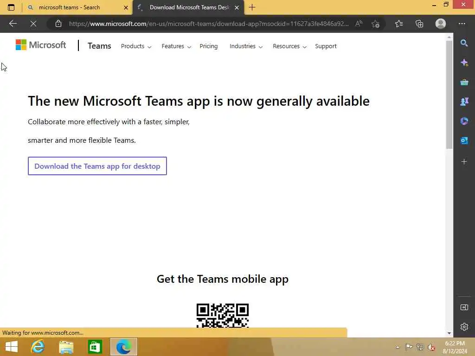View site information via the lock icon
This screenshot has width=475, height=356.
pos(58,24)
